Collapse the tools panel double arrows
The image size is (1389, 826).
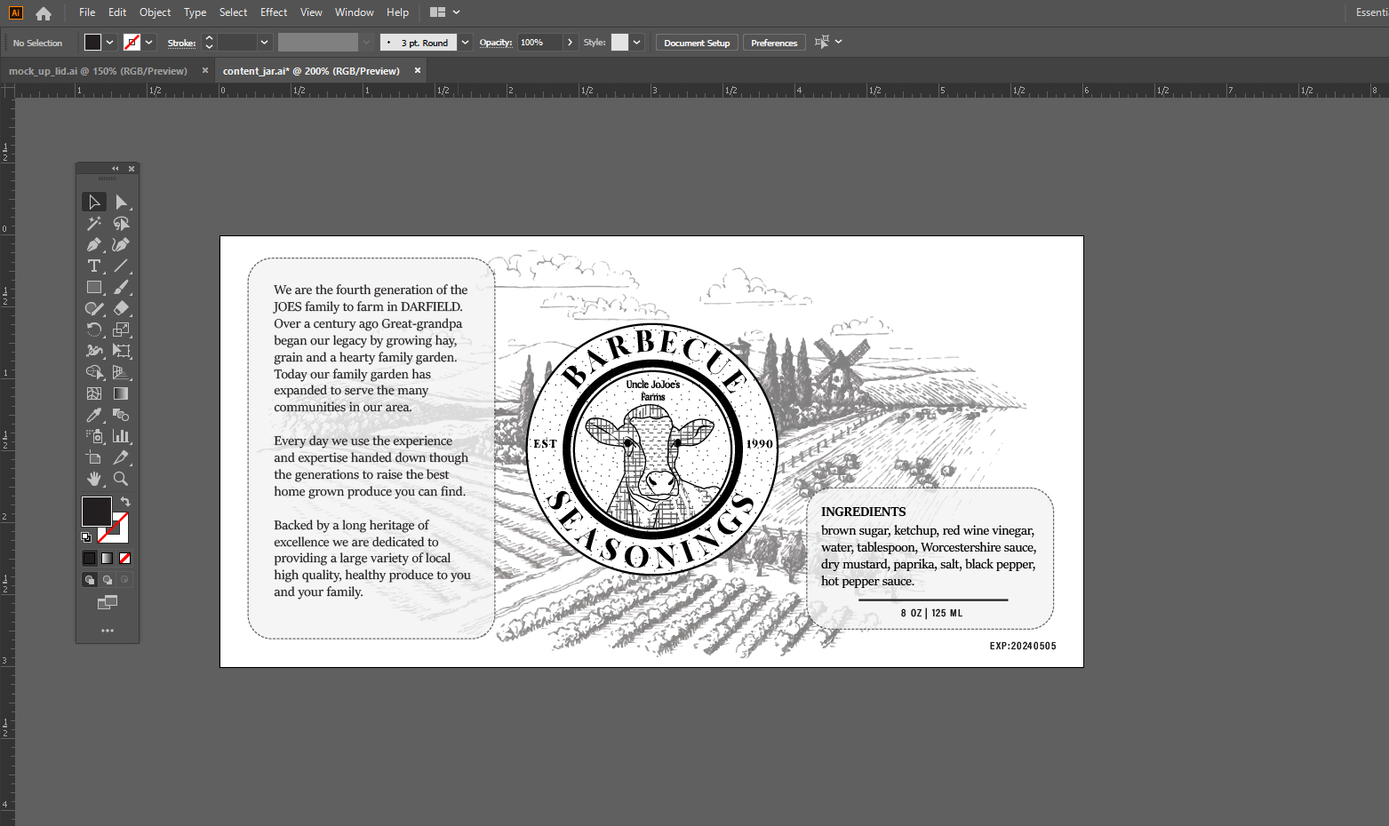[x=115, y=169]
